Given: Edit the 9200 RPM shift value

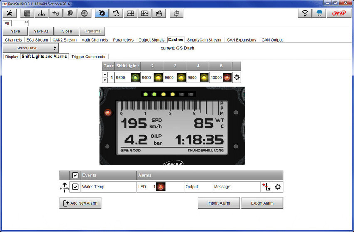Looking at the screenshot, I should pos(123,77).
